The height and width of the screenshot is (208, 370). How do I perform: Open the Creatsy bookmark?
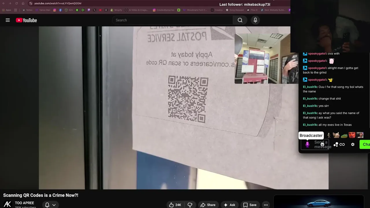click(x=217, y=10)
